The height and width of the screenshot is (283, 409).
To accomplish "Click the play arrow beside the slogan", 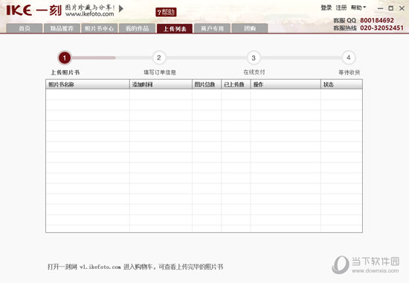I will (121, 9).
